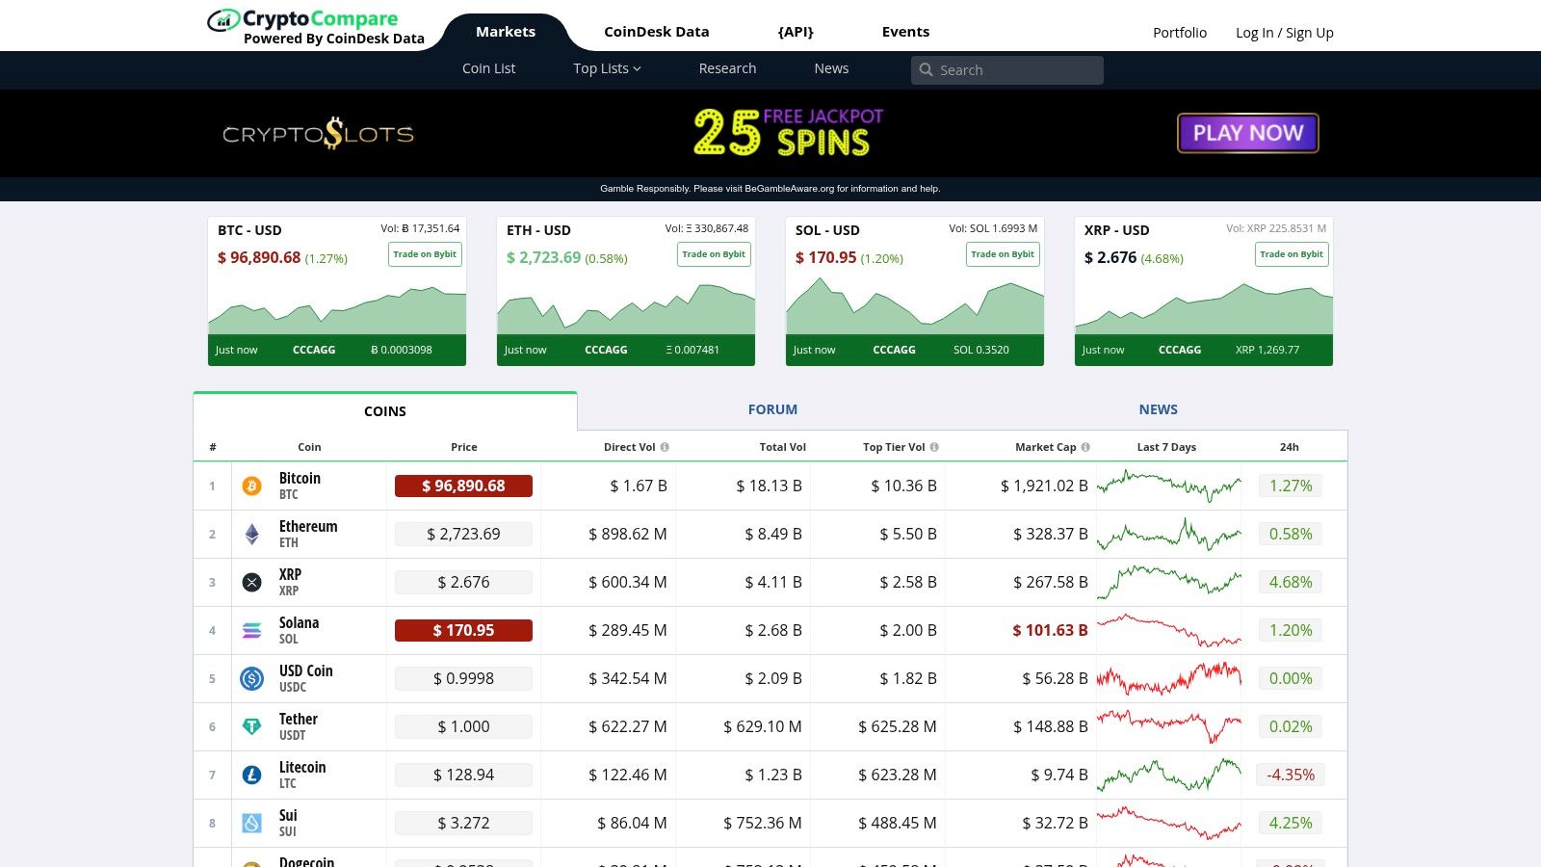Open Bitcoin 7-day sparkline chart
Screen dimensions: 1541x867
pos(1169,486)
